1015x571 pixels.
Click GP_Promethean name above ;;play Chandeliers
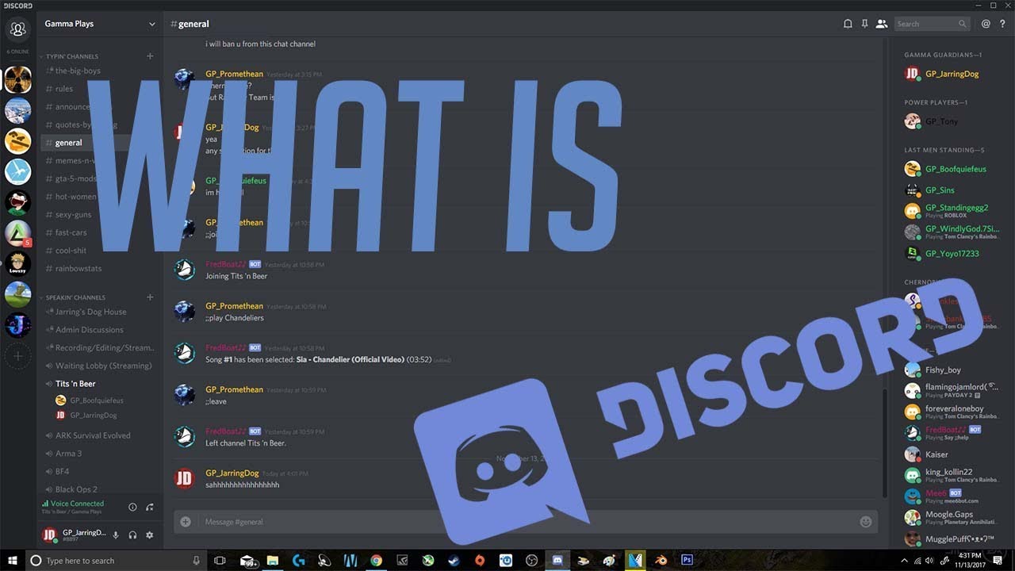point(234,306)
